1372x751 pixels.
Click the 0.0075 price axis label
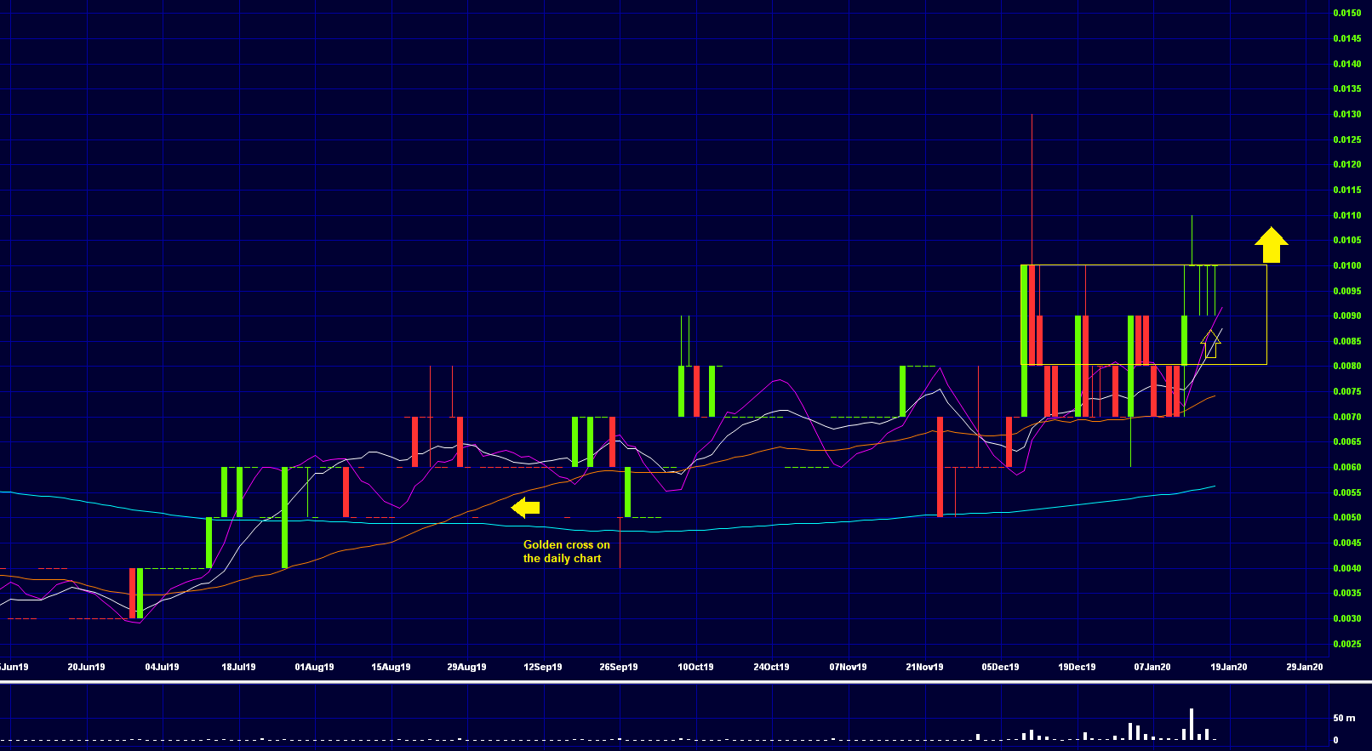click(x=1346, y=391)
